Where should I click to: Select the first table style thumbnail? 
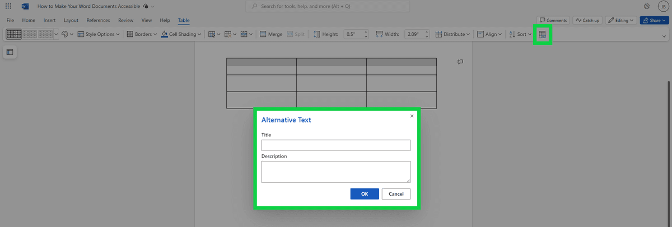[x=13, y=34]
